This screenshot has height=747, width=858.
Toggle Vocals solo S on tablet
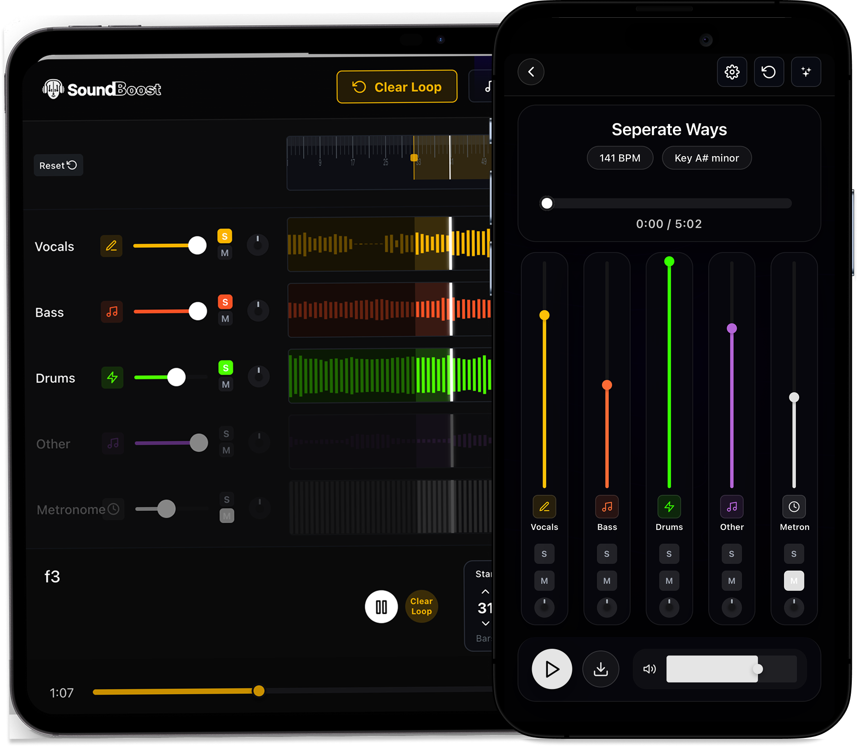tap(225, 236)
